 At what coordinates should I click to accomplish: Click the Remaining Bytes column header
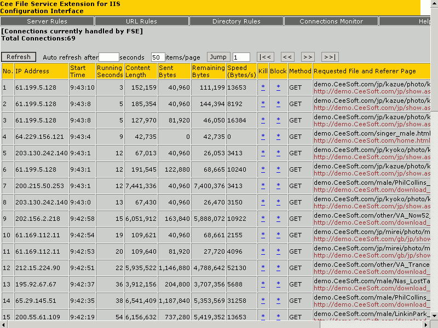coord(209,72)
